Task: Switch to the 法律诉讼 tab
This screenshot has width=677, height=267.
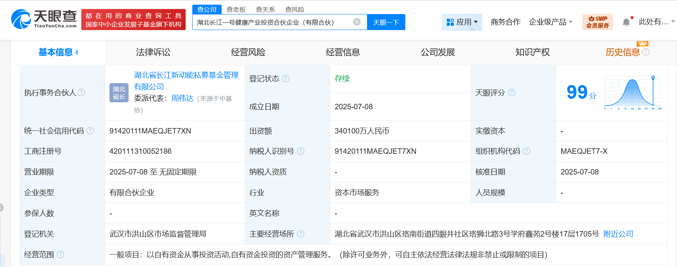Action: coord(153,52)
